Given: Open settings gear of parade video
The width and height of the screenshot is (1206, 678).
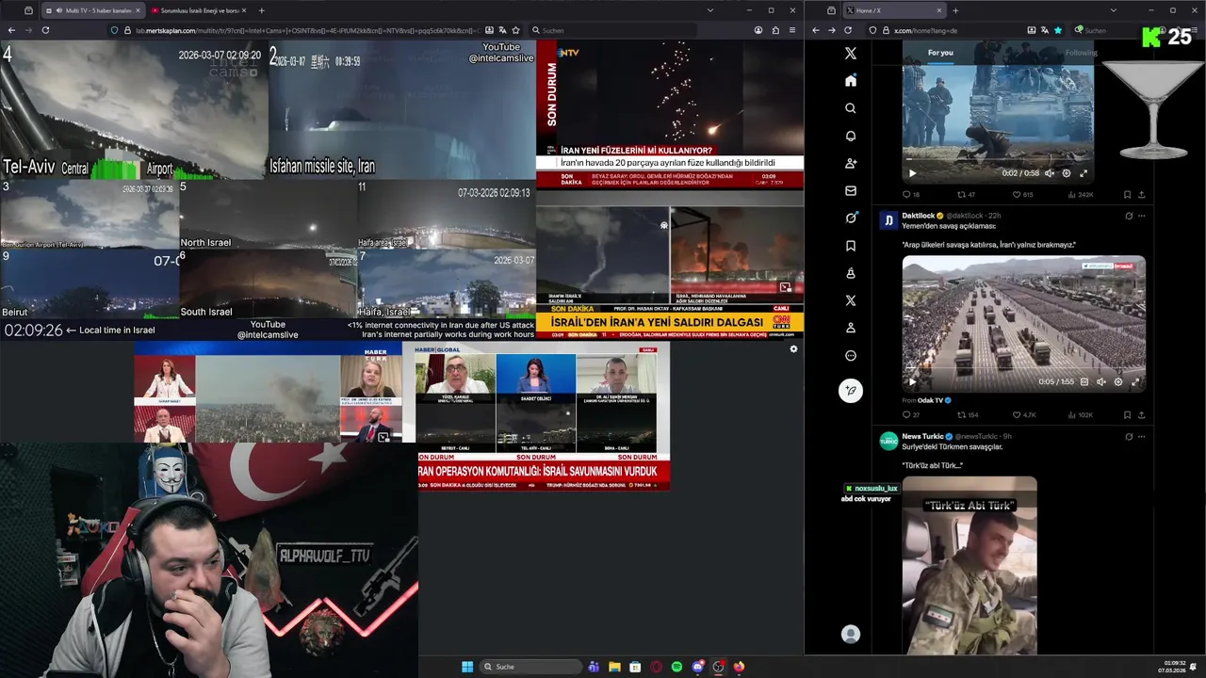Looking at the screenshot, I should [x=1118, y=382].
